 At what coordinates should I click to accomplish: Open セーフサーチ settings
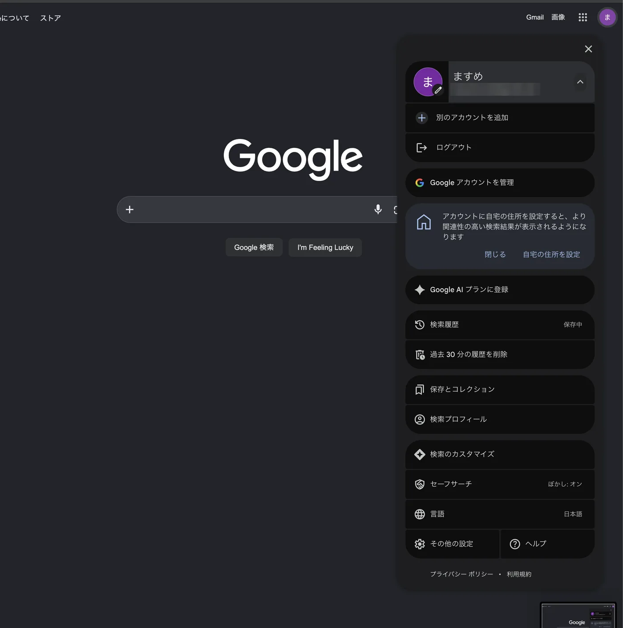[x=500, y=484]
